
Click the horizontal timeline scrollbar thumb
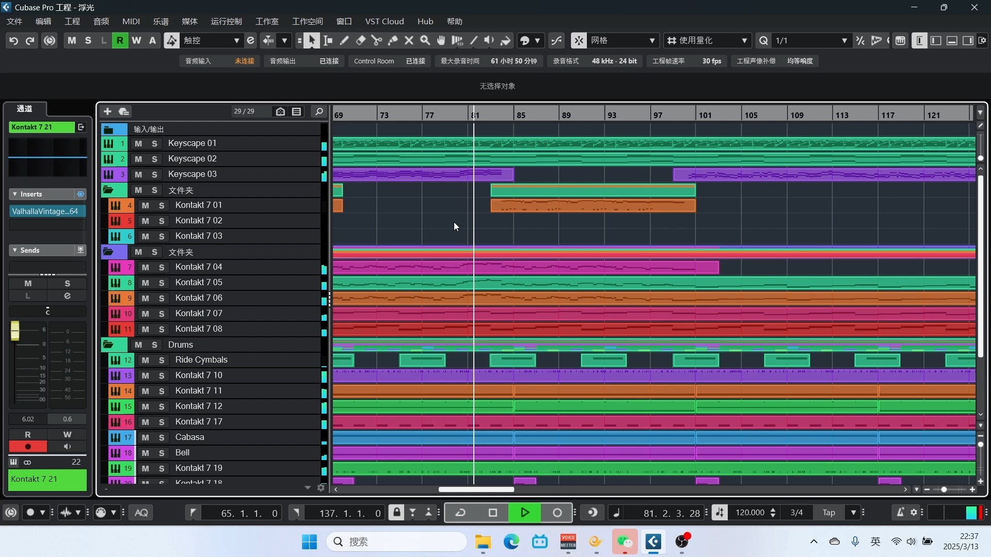tap(476, 489)
